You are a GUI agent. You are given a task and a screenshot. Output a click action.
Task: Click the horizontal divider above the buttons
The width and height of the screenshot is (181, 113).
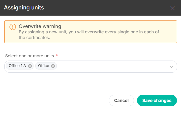90,85
